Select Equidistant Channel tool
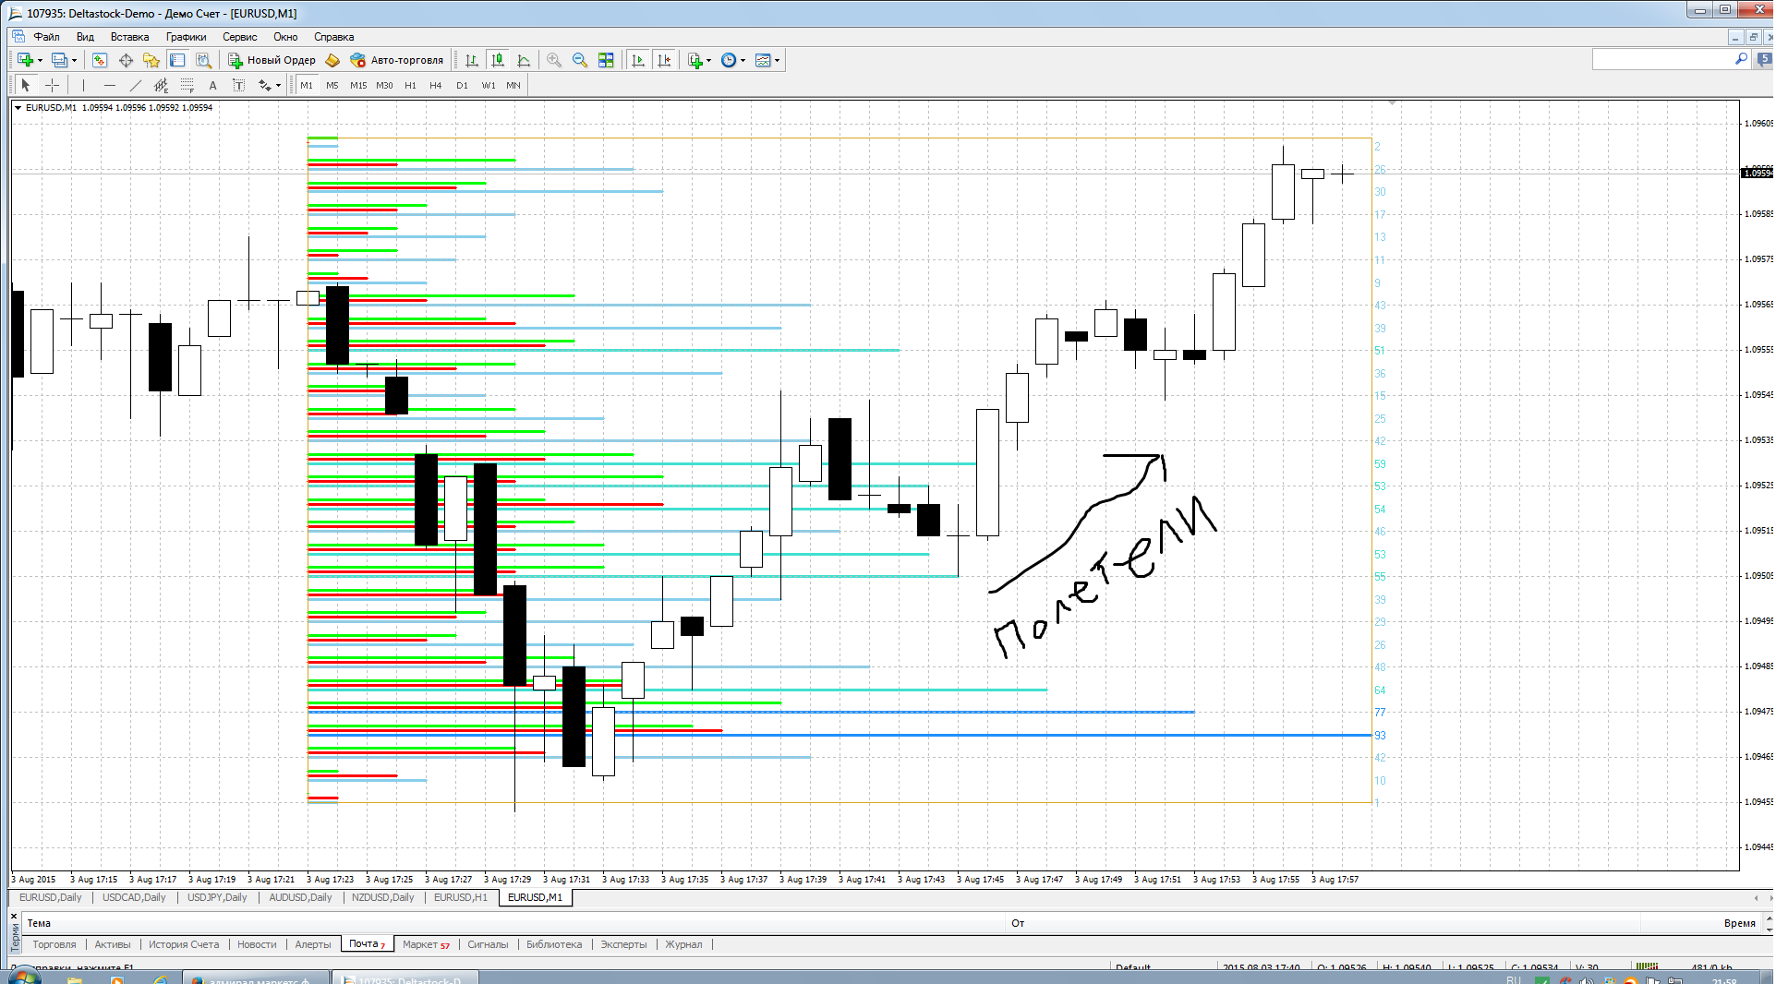This screenshot has height=984, width=1788. [161, 85]
